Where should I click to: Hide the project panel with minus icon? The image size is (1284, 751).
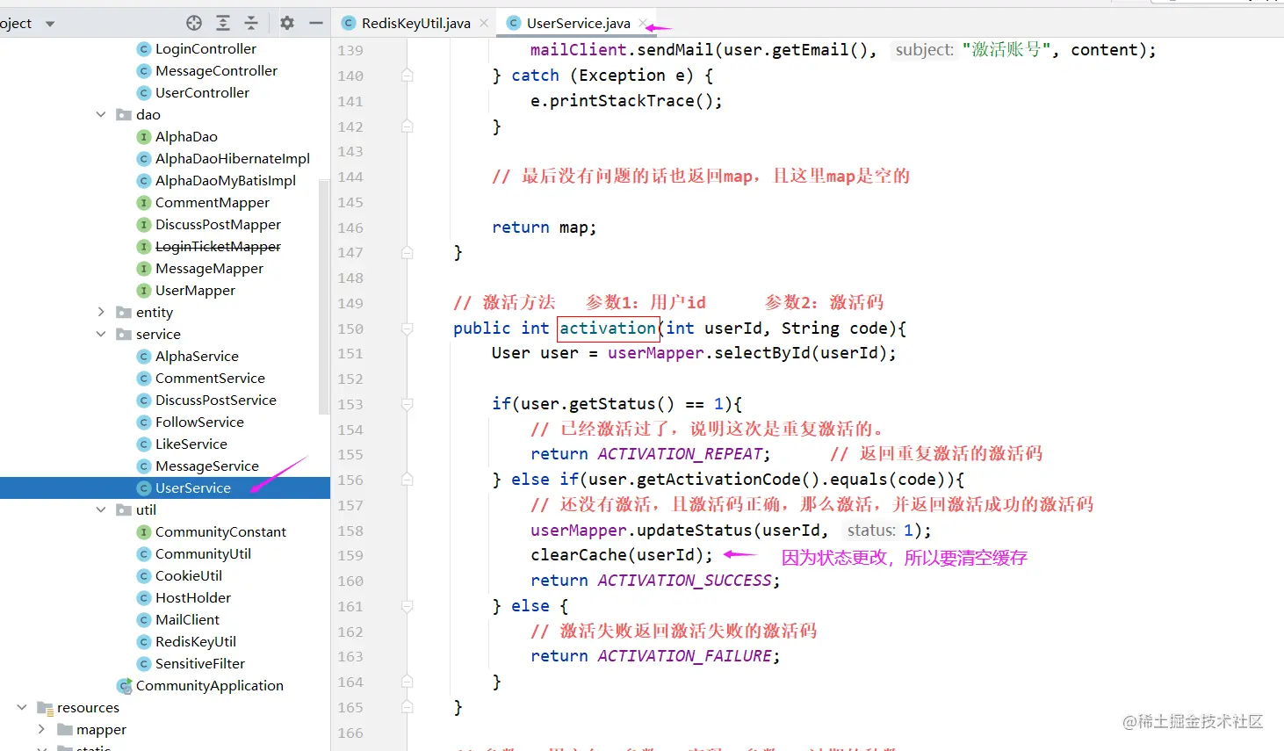pos(316,23)
